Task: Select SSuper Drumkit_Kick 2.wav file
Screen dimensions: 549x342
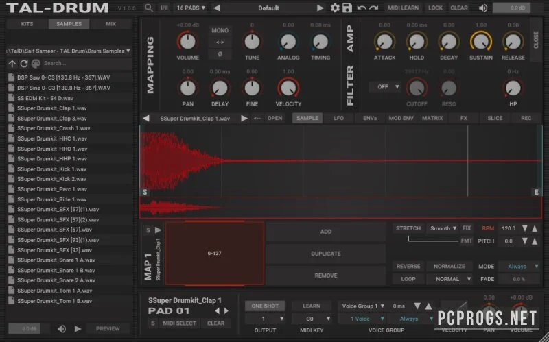Action: [x=69, y=179]
